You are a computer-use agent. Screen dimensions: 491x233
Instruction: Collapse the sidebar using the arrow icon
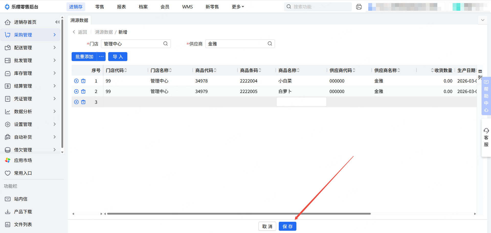[x=57, y=22]
